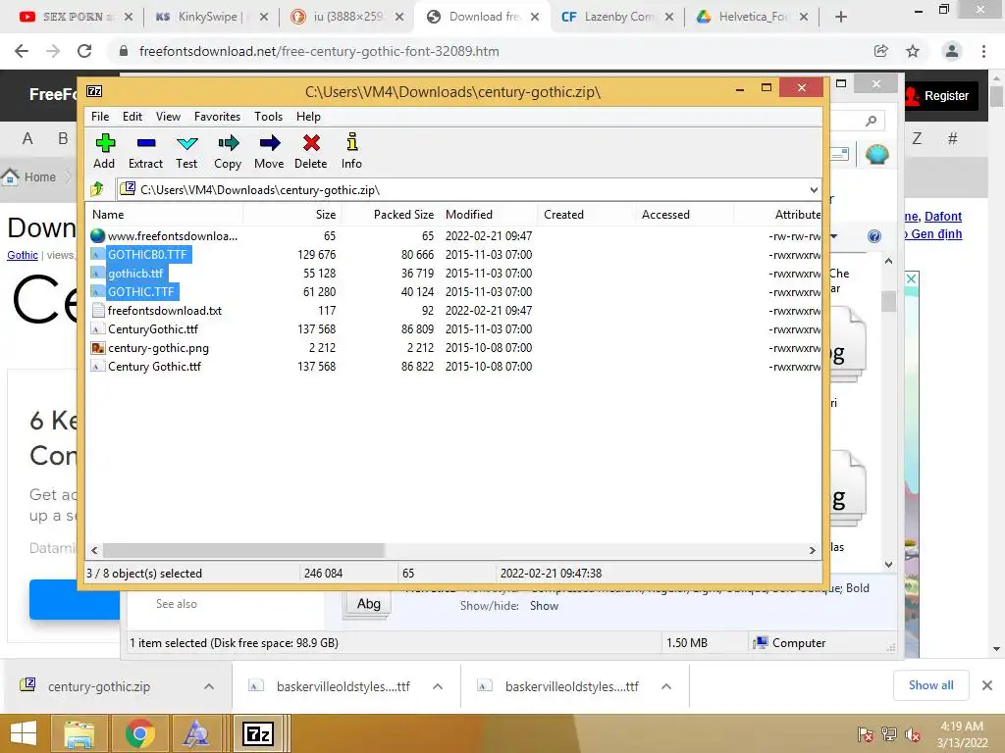
Task: Click the Move toolbar button
Action: pos(269,151)
